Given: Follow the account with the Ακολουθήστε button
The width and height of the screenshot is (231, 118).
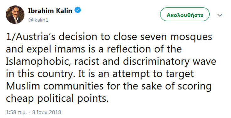Looking at the screenshot, I should (185, 14).
